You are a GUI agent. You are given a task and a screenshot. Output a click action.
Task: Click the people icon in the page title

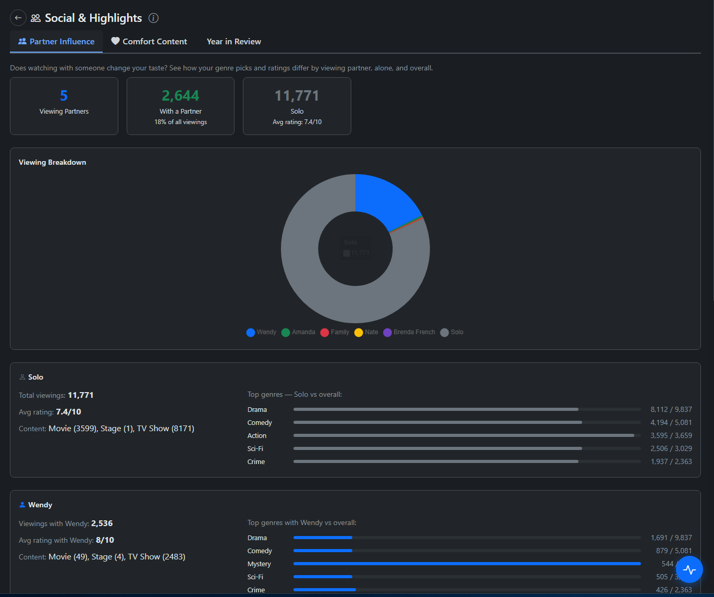point(35,17)
